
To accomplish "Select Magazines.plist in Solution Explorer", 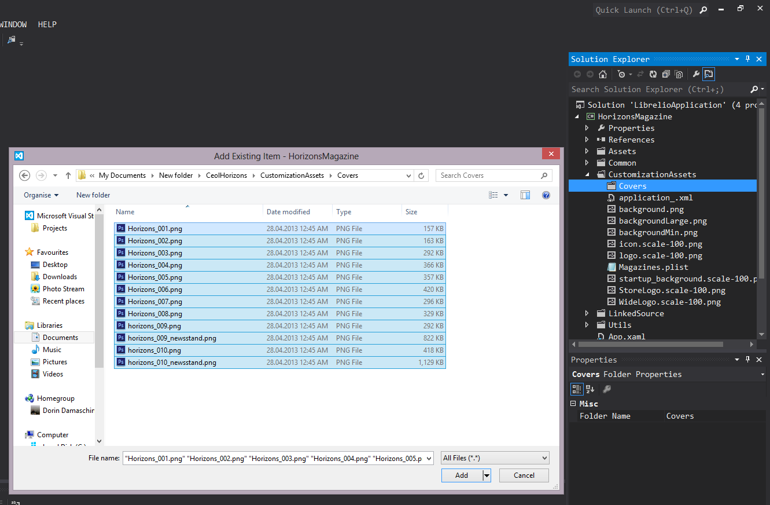I will click(x=653, y=267).
